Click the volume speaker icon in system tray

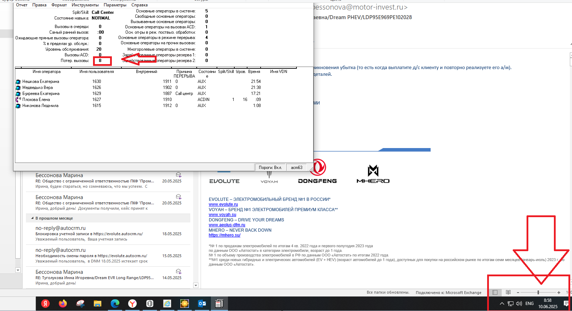[519, 304]
